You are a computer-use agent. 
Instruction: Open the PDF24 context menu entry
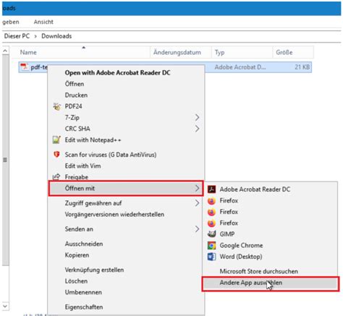(73, 106)
